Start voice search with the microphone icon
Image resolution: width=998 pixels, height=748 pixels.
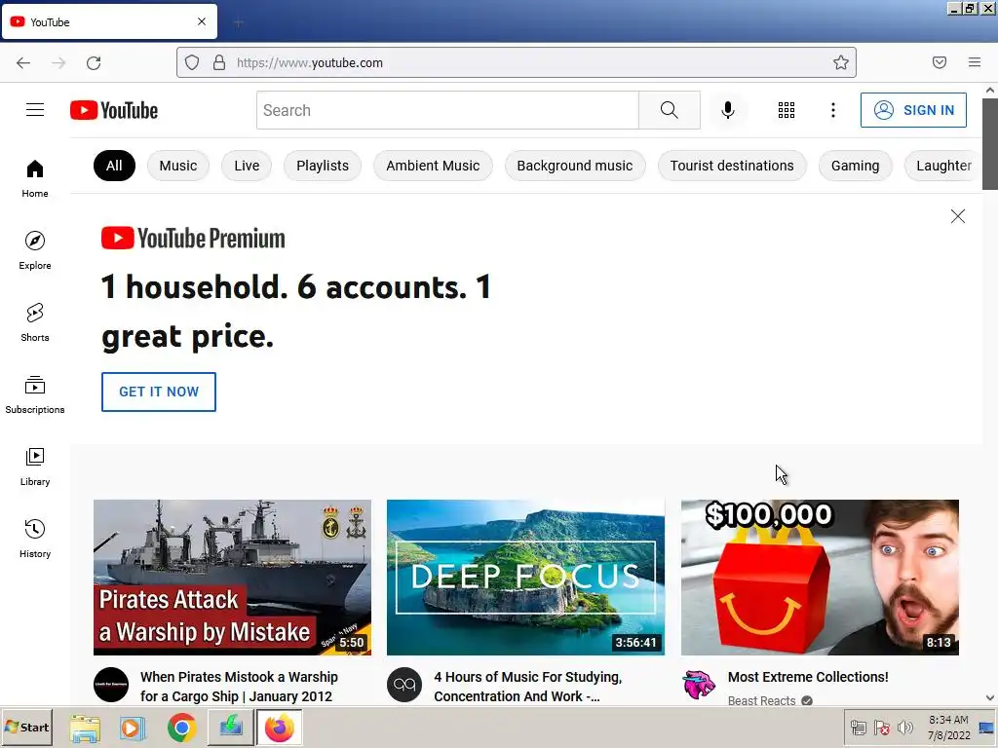click(727, 110)
